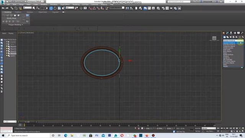Click the Scene Explorer horizontal scrollbar
This screenshot has width=245, height=138.
pos(10,122)
